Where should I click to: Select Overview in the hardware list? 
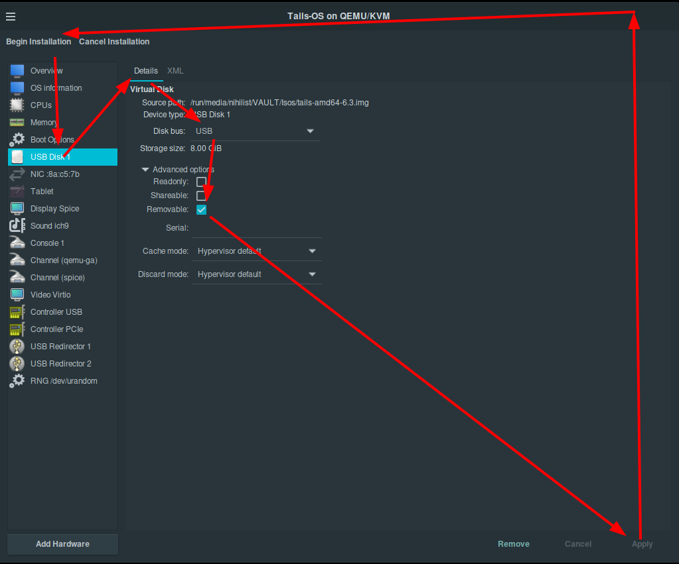click(63, 70)
